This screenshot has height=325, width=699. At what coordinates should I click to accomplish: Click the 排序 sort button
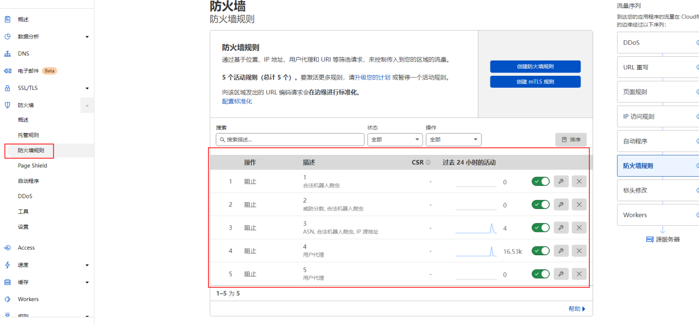pos(571,140)
